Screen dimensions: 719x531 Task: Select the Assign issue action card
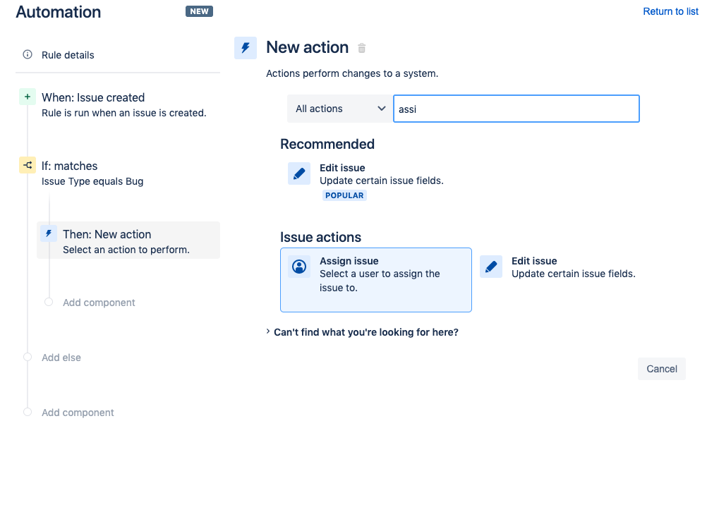click(x=375, y=279)
